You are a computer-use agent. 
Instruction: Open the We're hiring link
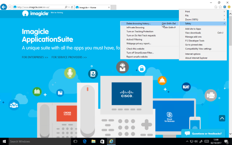(x=57, y=12)
